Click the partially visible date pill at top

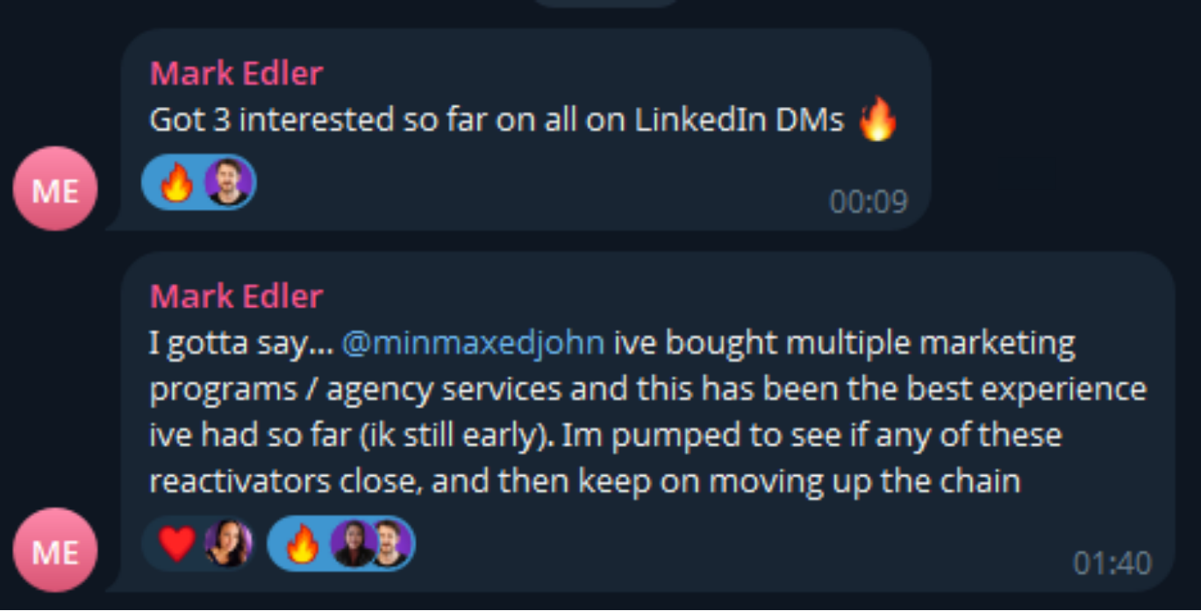pyautogui.click(x=605, y=4)
